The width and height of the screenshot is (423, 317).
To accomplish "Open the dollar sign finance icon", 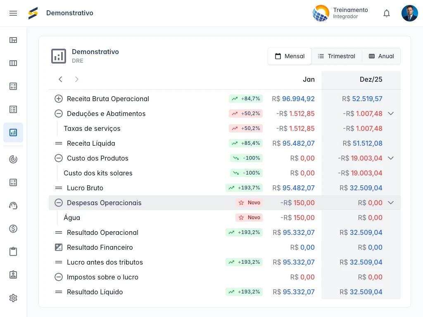I will 13,229.
